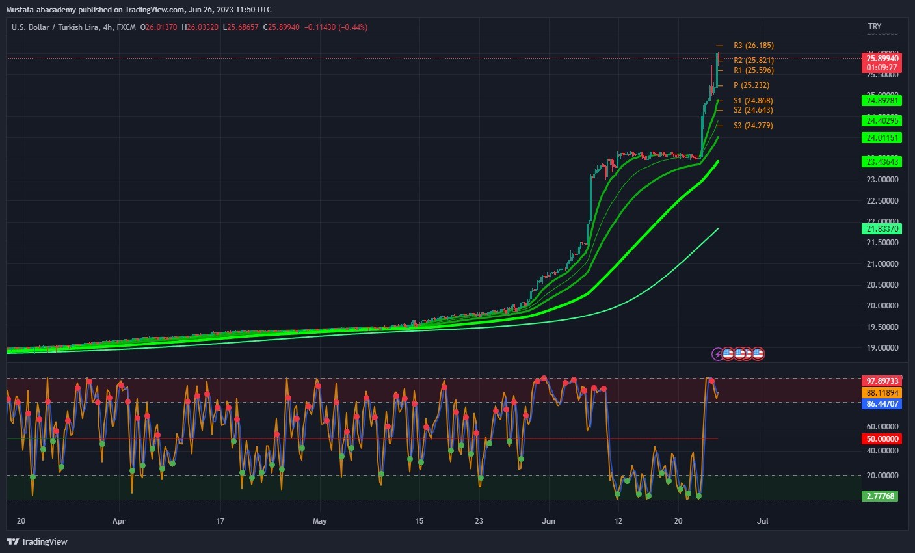Click the low price L25.68657 value

[x=241, y=27]
